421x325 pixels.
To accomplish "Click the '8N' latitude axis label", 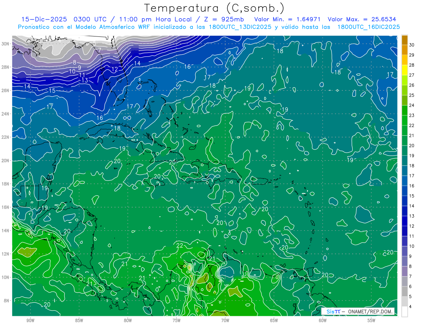I will point(7,300).
